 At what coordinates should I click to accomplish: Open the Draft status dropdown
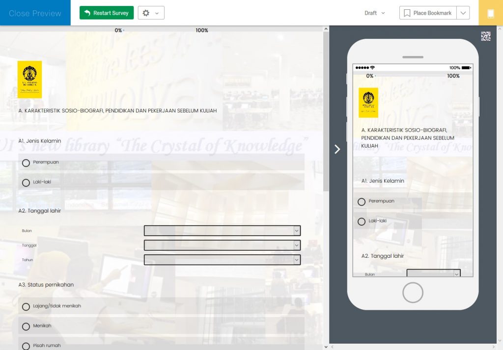(x=374, y=13)
